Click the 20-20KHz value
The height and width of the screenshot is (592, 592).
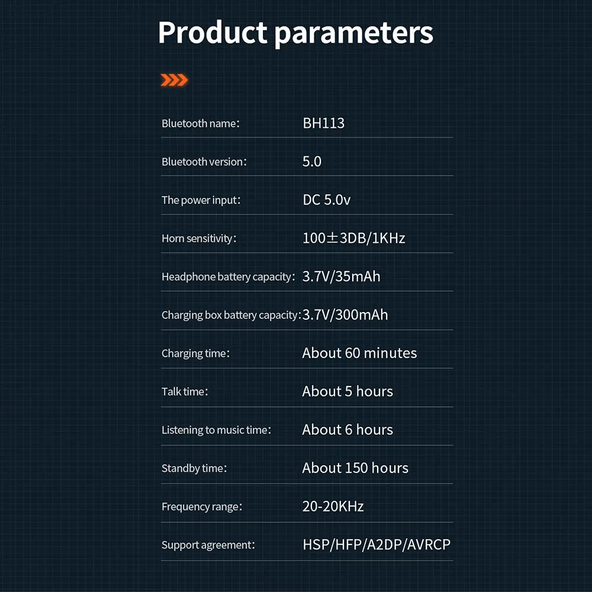point(333,507)
